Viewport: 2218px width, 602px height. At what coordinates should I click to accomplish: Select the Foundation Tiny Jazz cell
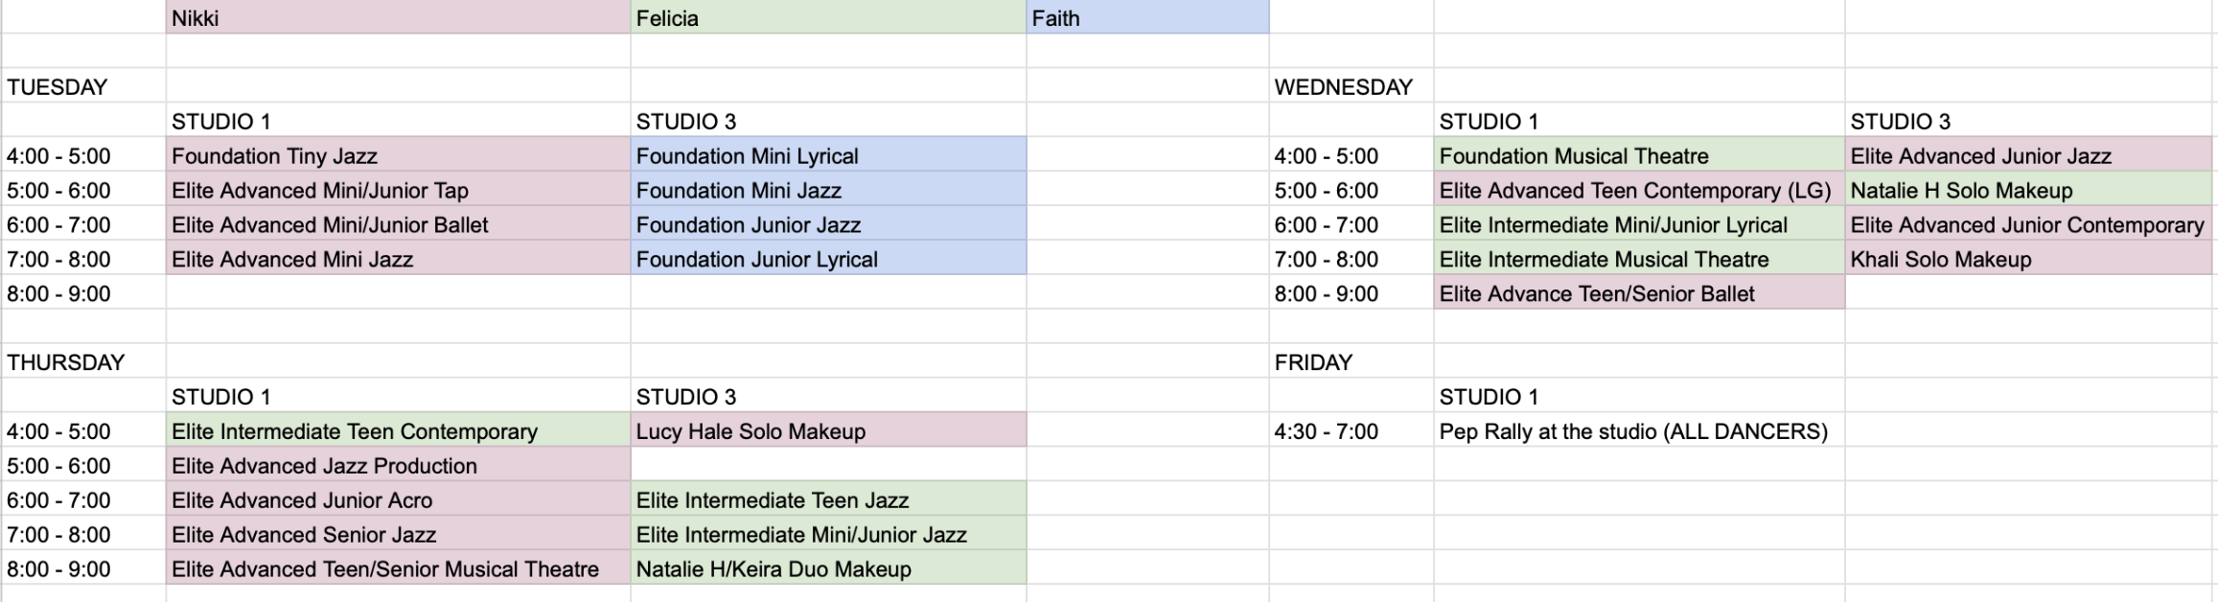click(398, 155)
